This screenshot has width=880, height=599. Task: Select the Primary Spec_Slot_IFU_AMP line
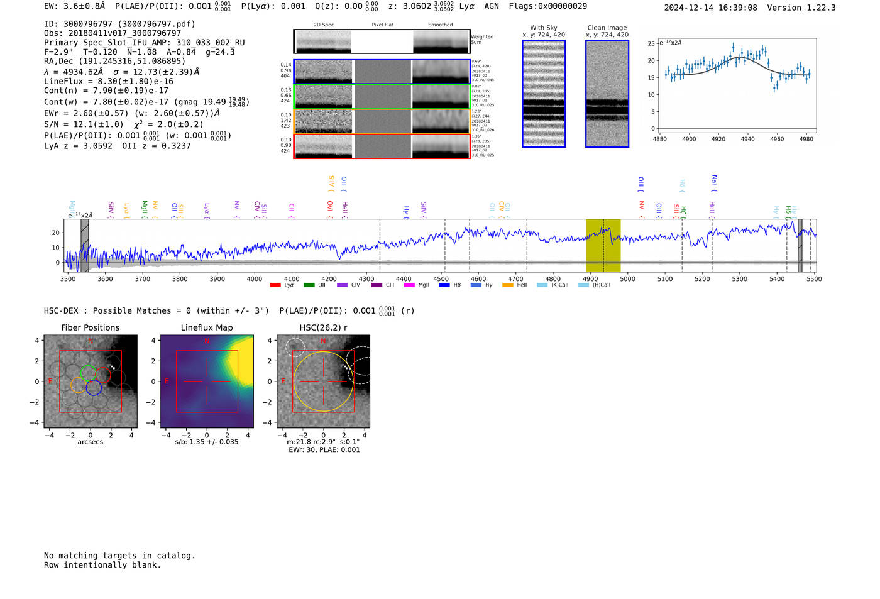(x=145, y=43)
